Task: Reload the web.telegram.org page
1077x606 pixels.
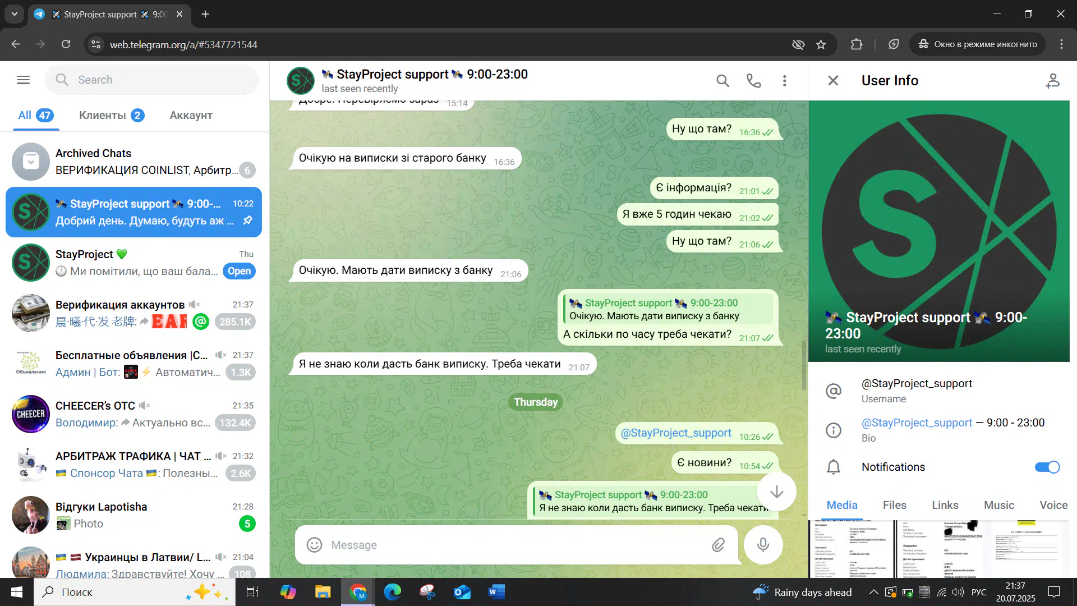Action: [66, 44]
